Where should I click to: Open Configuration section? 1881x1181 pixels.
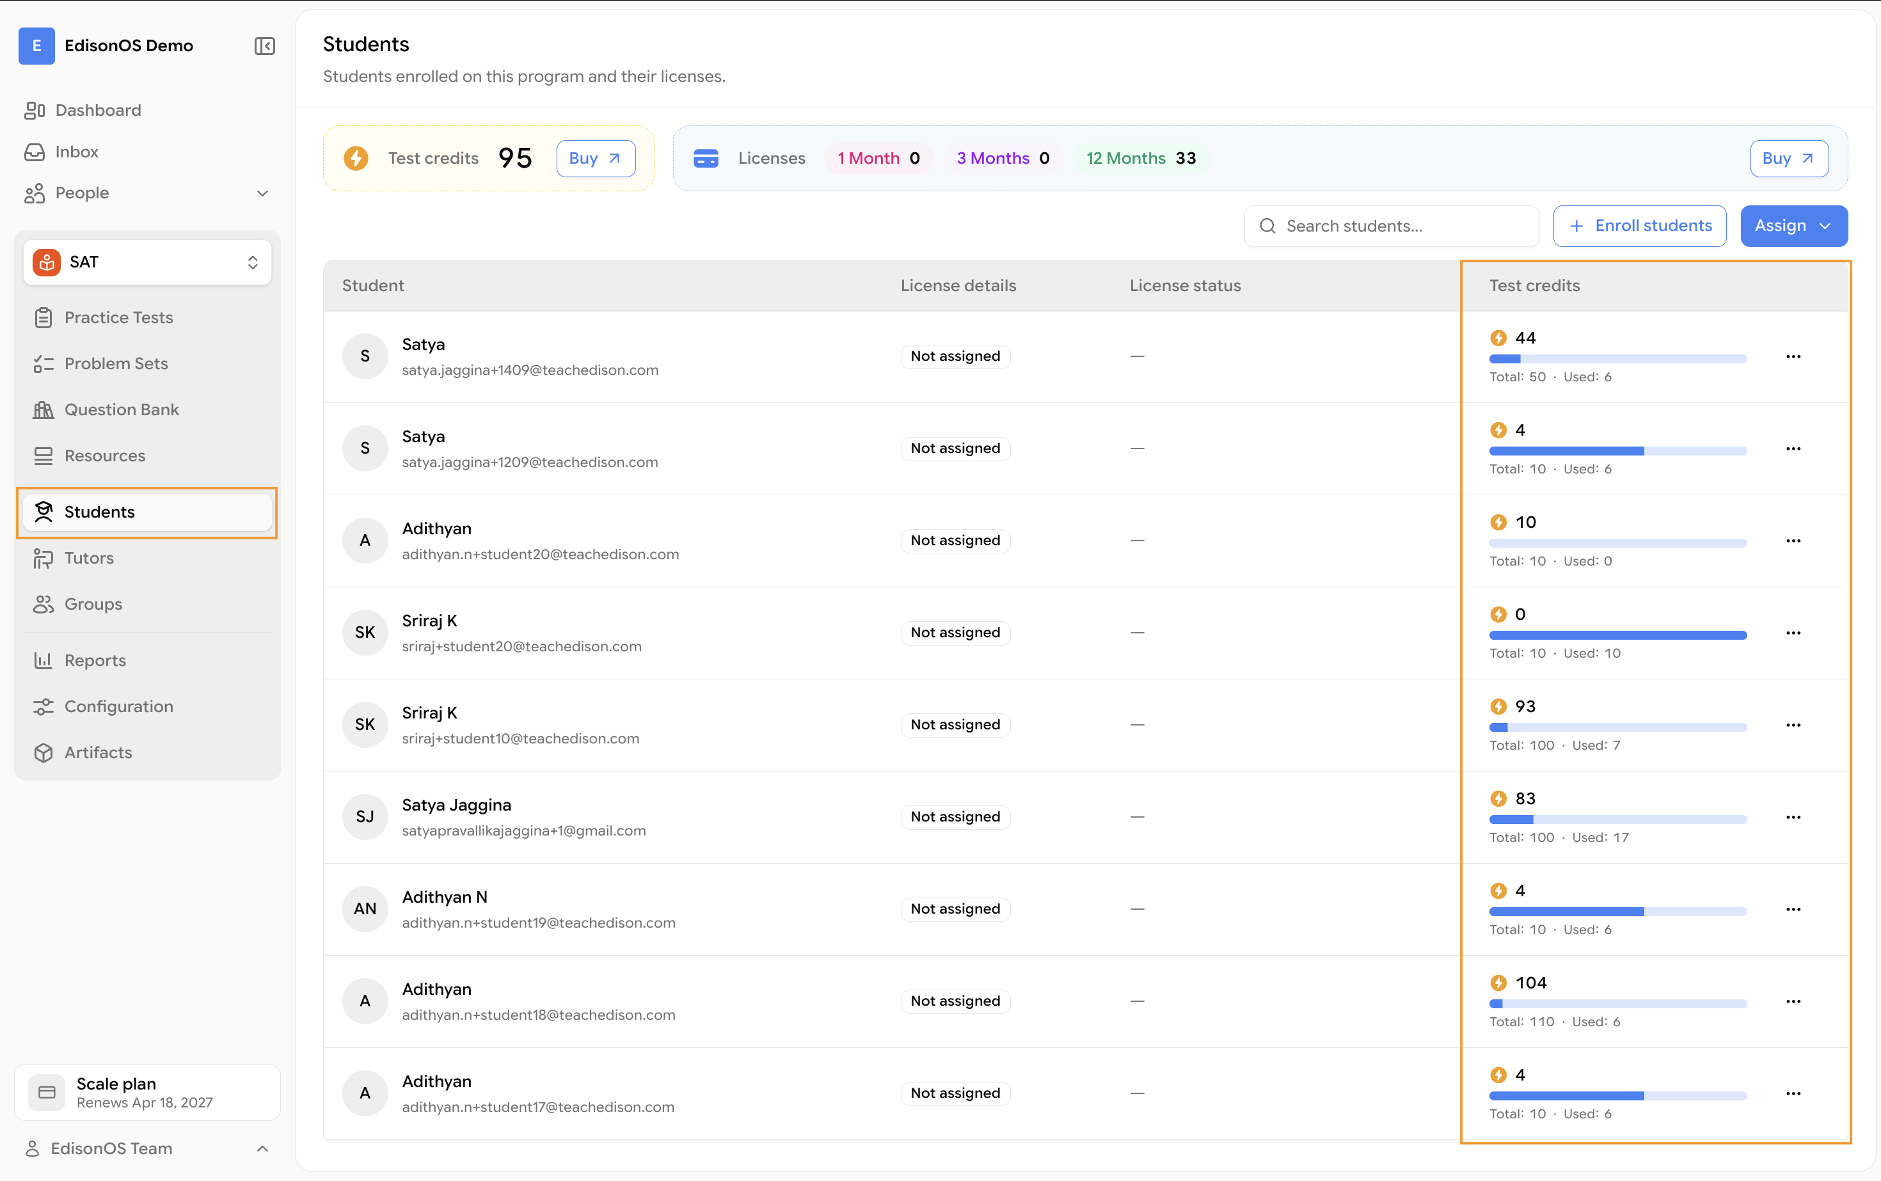point(147,706)
